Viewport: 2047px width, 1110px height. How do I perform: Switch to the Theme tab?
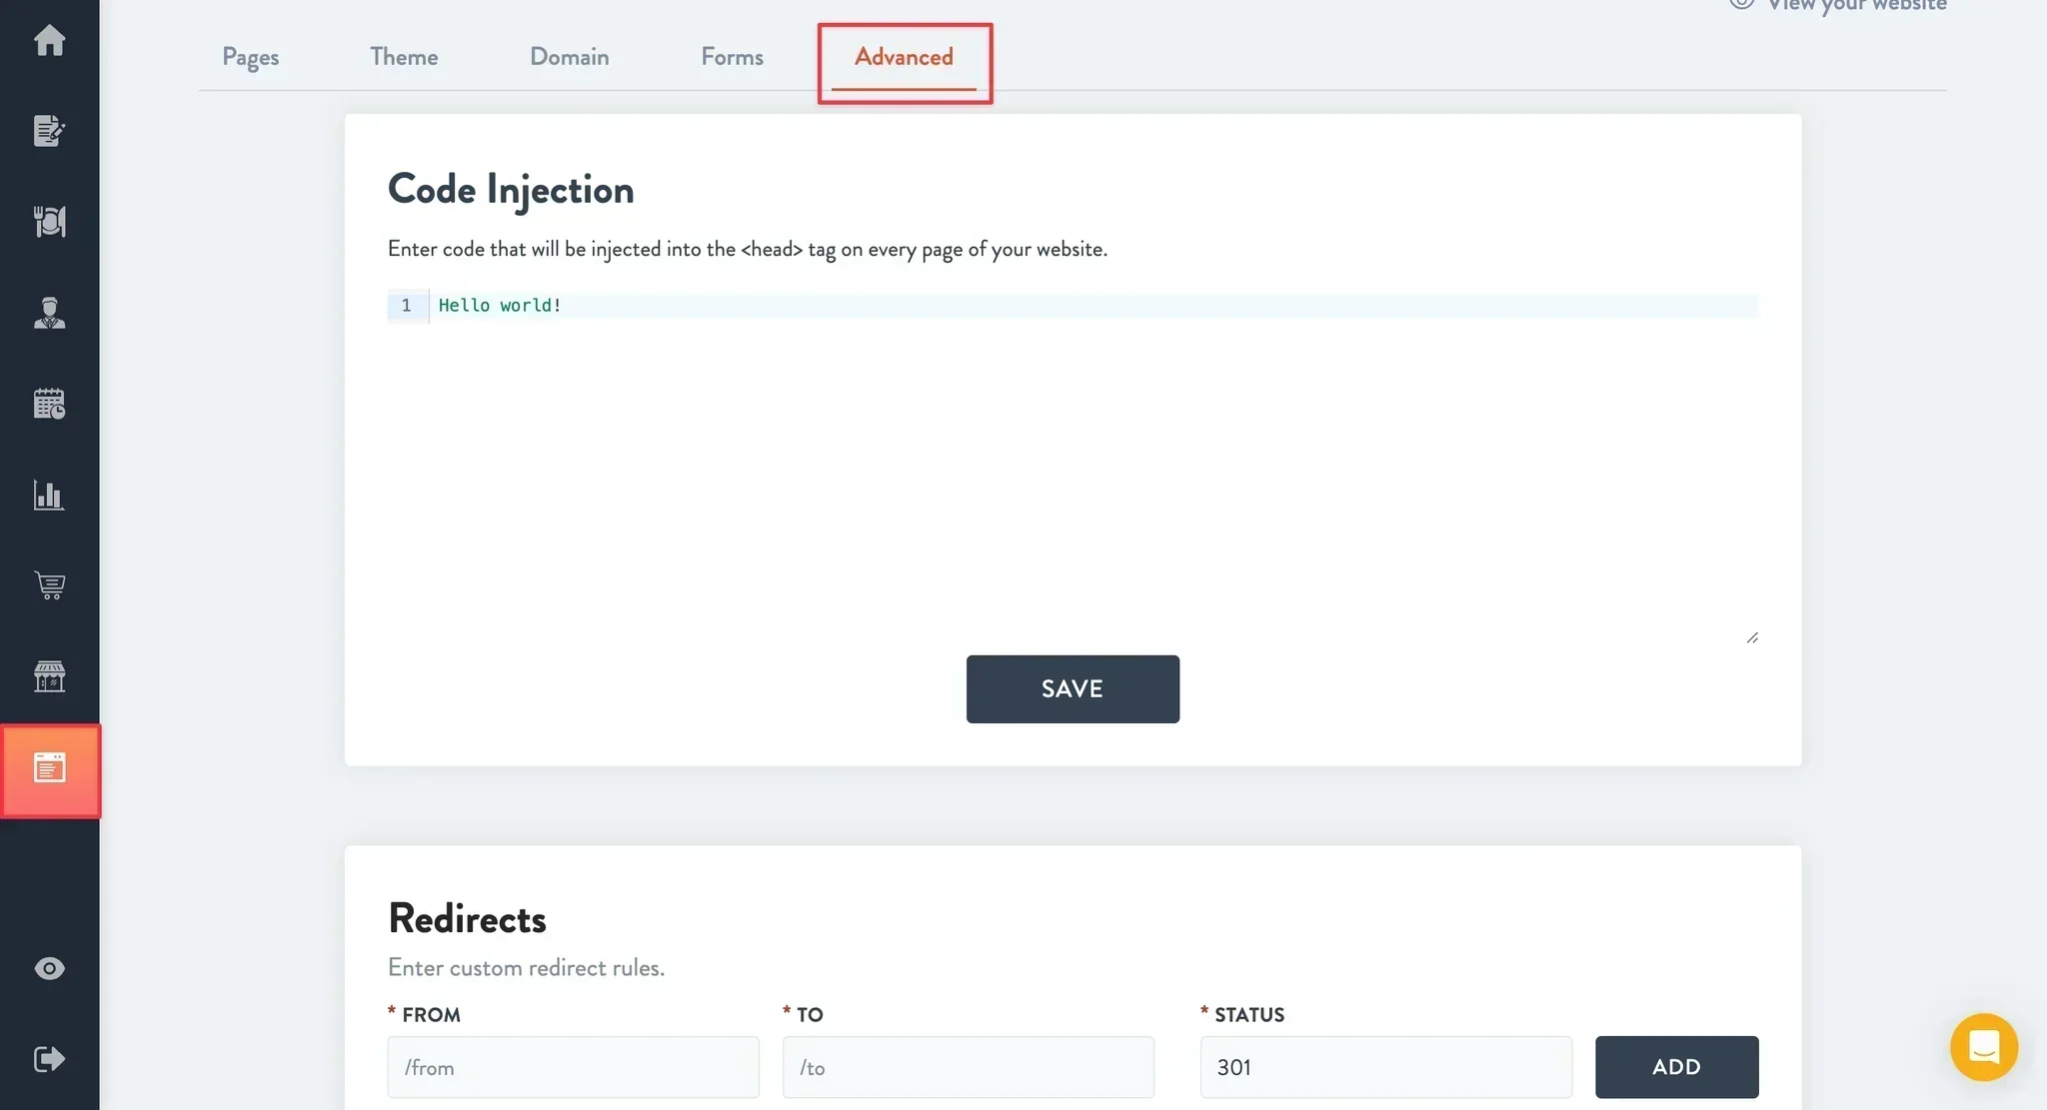404,57
